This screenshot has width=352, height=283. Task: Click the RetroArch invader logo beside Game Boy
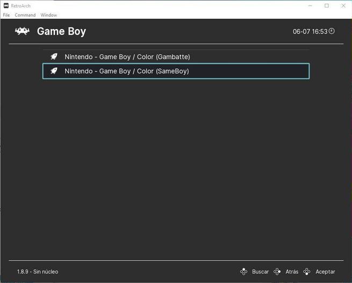tap(22, 31)
